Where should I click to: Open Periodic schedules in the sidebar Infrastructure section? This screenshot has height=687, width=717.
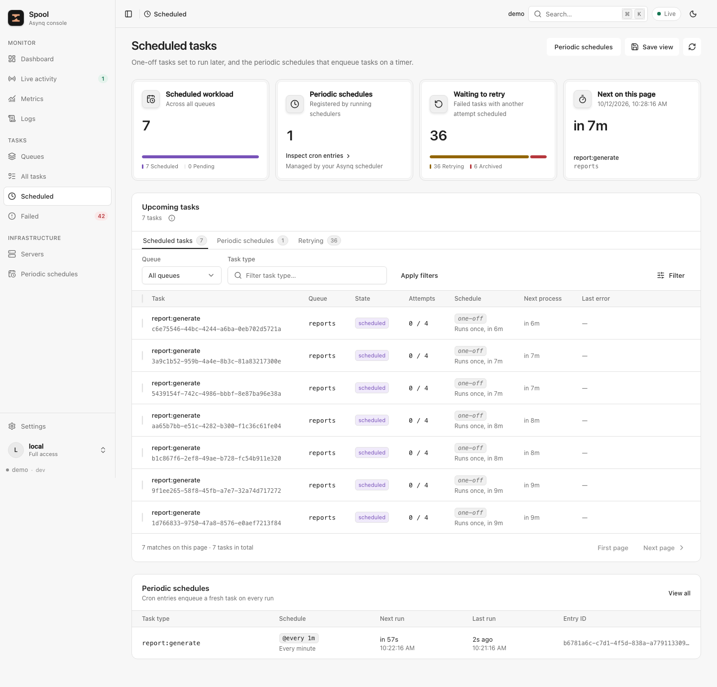click(57, 274)
